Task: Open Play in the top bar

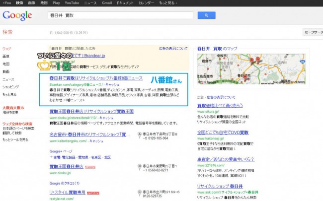Action: click(56, 3)
